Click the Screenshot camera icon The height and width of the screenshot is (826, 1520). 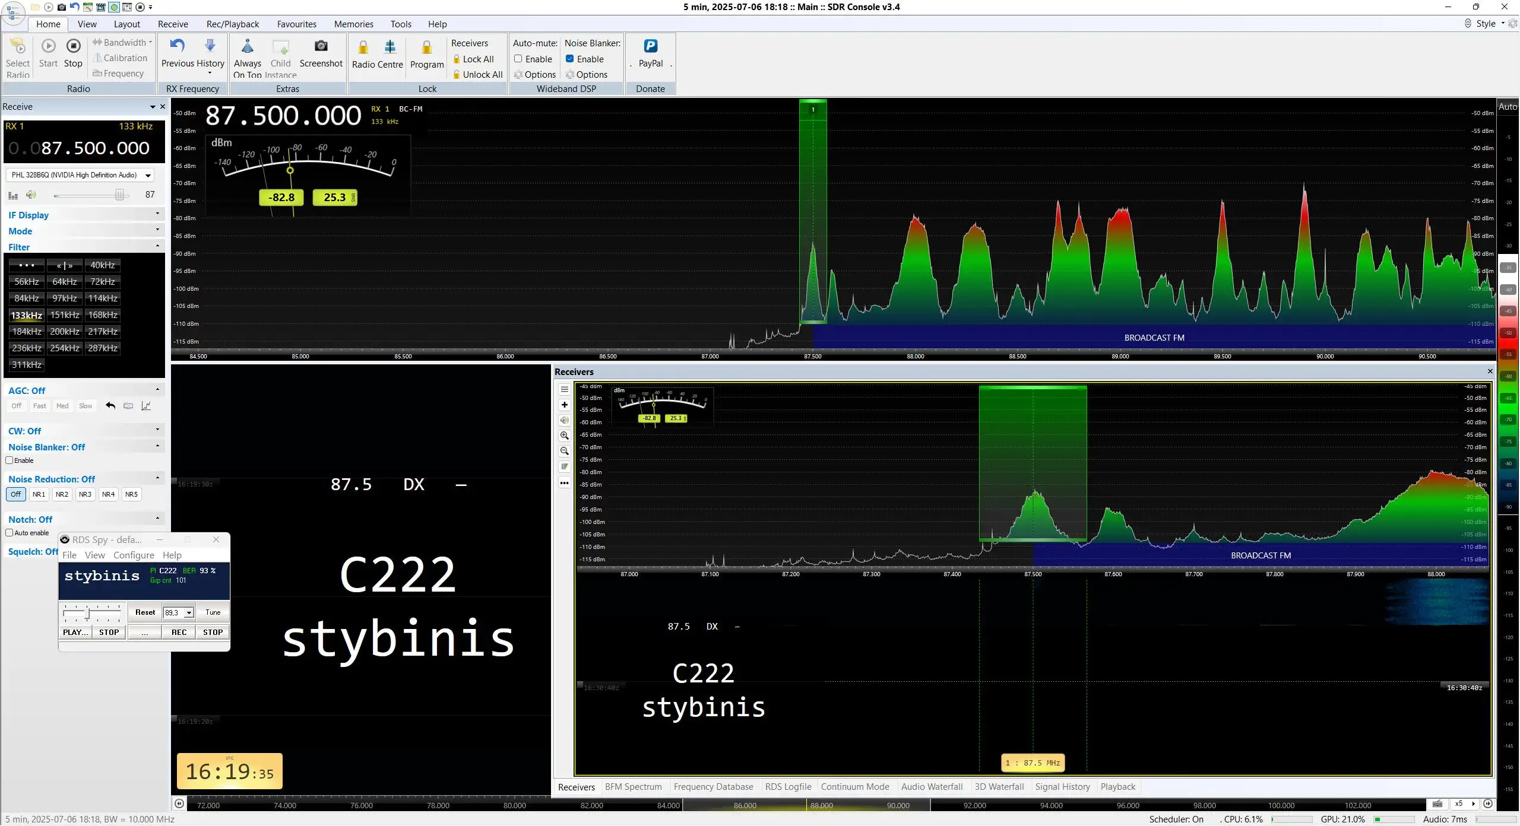point(321,46)
